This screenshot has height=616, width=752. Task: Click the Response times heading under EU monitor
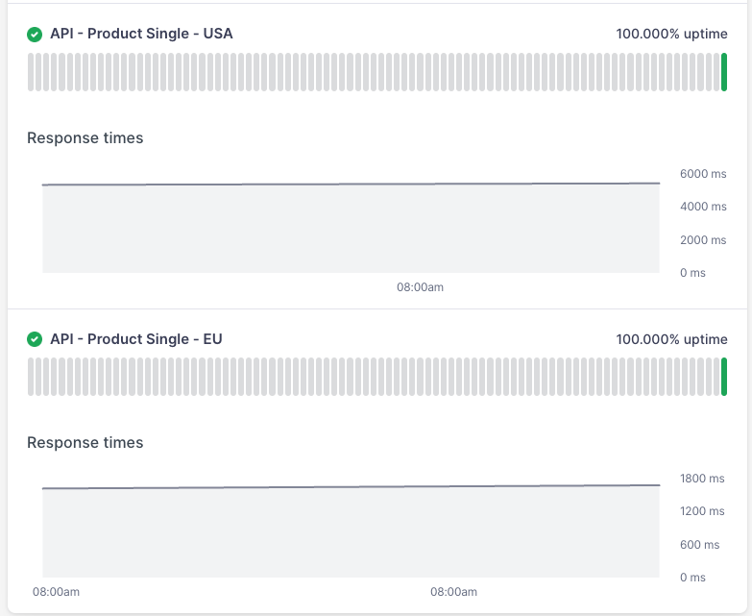(x=85, y=443)
